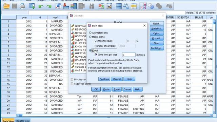The image size is (217, 122).
Task: Select row number 19 header
Action: pos(8,96)
